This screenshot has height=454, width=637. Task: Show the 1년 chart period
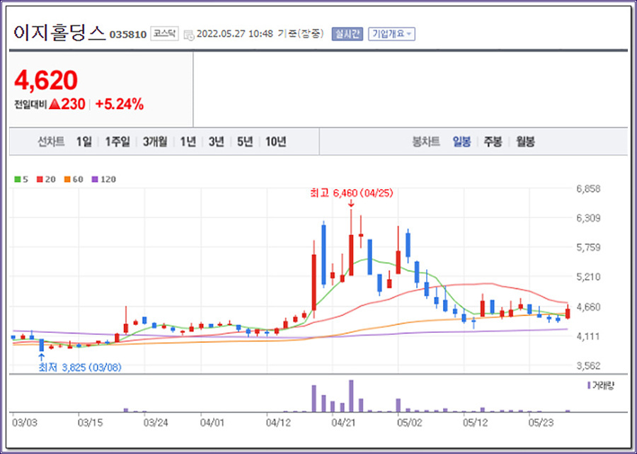tap(188, 142)
